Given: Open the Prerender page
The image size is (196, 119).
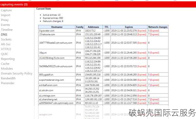Looking at the screenshot, I should (x=8, y=83).
